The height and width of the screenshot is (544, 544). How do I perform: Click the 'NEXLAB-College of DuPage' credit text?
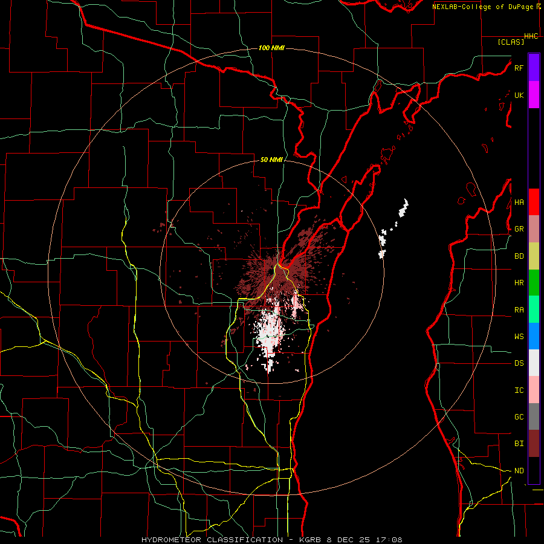pyautogui.click(x=483, y=7)
